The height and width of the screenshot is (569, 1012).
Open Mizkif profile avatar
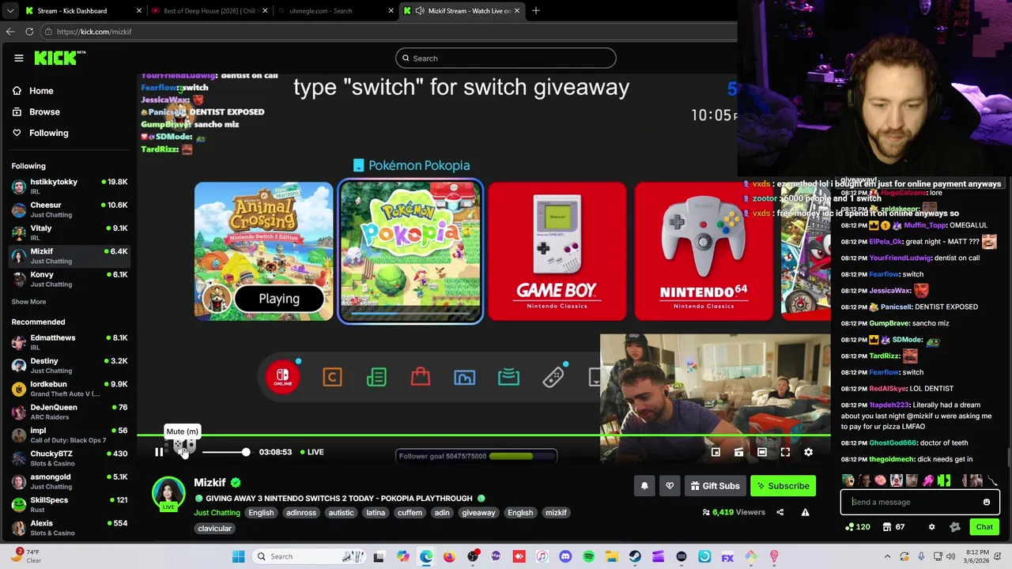point(168,493)
